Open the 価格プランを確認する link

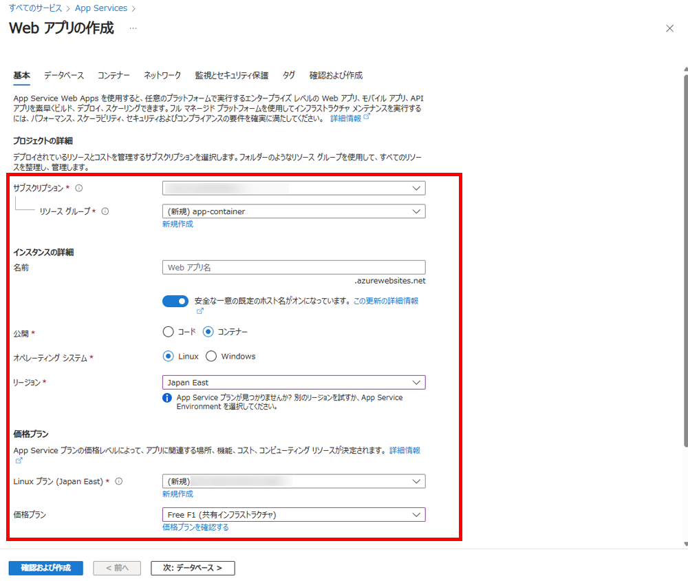[195, 527]
